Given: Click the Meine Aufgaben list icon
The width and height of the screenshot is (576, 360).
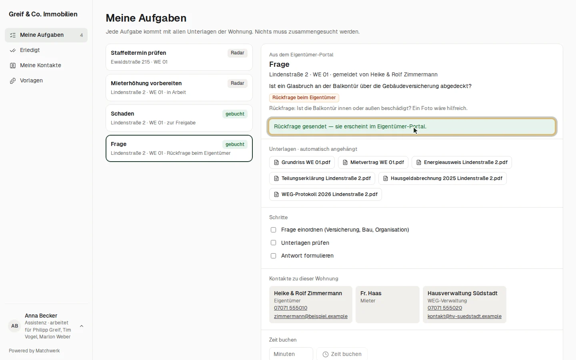Looking at the screenshot, I should point(13,35).
